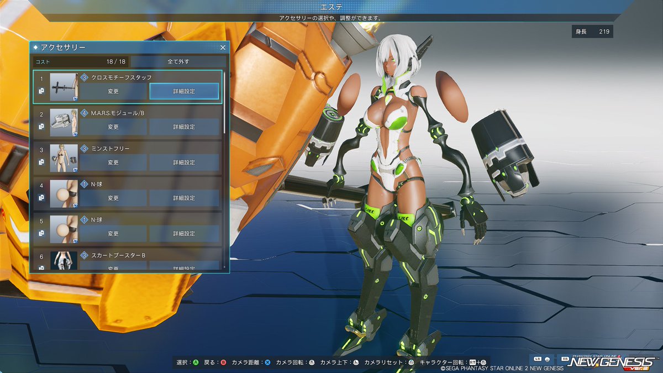Viewport: 663px width, 373px height.
Task: Click the コスト 18 / 18 cost field
Action: pyautogui.click(x=81, y=61)
